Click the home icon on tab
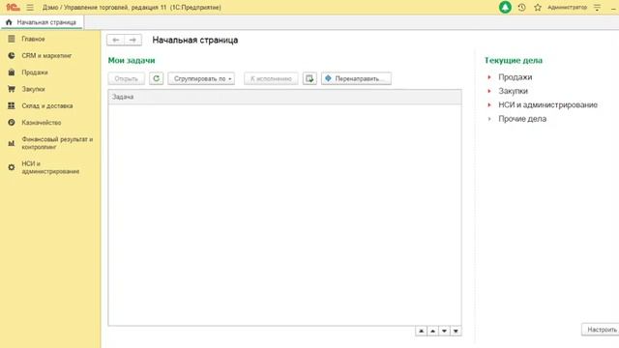619x348 pixels. [x=9, y=22]
